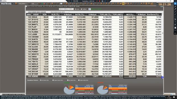Image resolution: width=177 pixels, height=99 pixels.
Task: Click the scrollbar up arrow of the table
Action: [163, 14]
